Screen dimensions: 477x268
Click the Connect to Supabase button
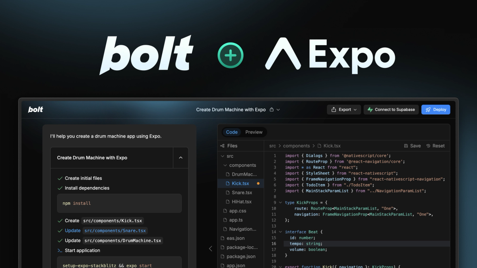[391, 110]
